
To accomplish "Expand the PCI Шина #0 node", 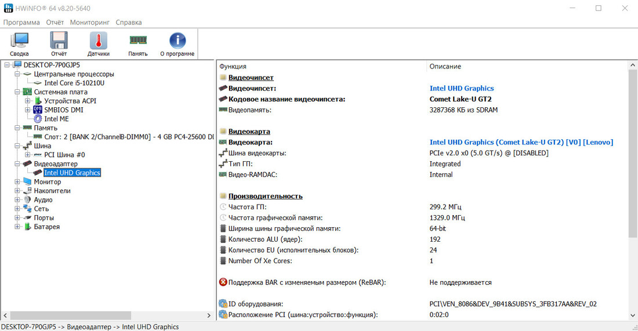I will pyautogui.click(x=27, y=155).
